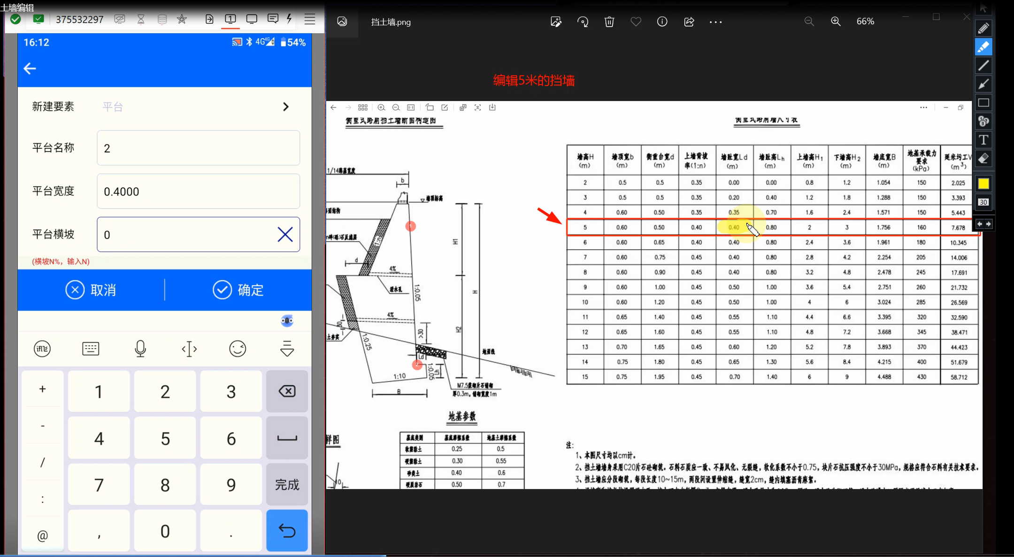This screenshot has height=557, width=1014.
Task: Click inner viewer save download icon
Action: click(492, 107)
